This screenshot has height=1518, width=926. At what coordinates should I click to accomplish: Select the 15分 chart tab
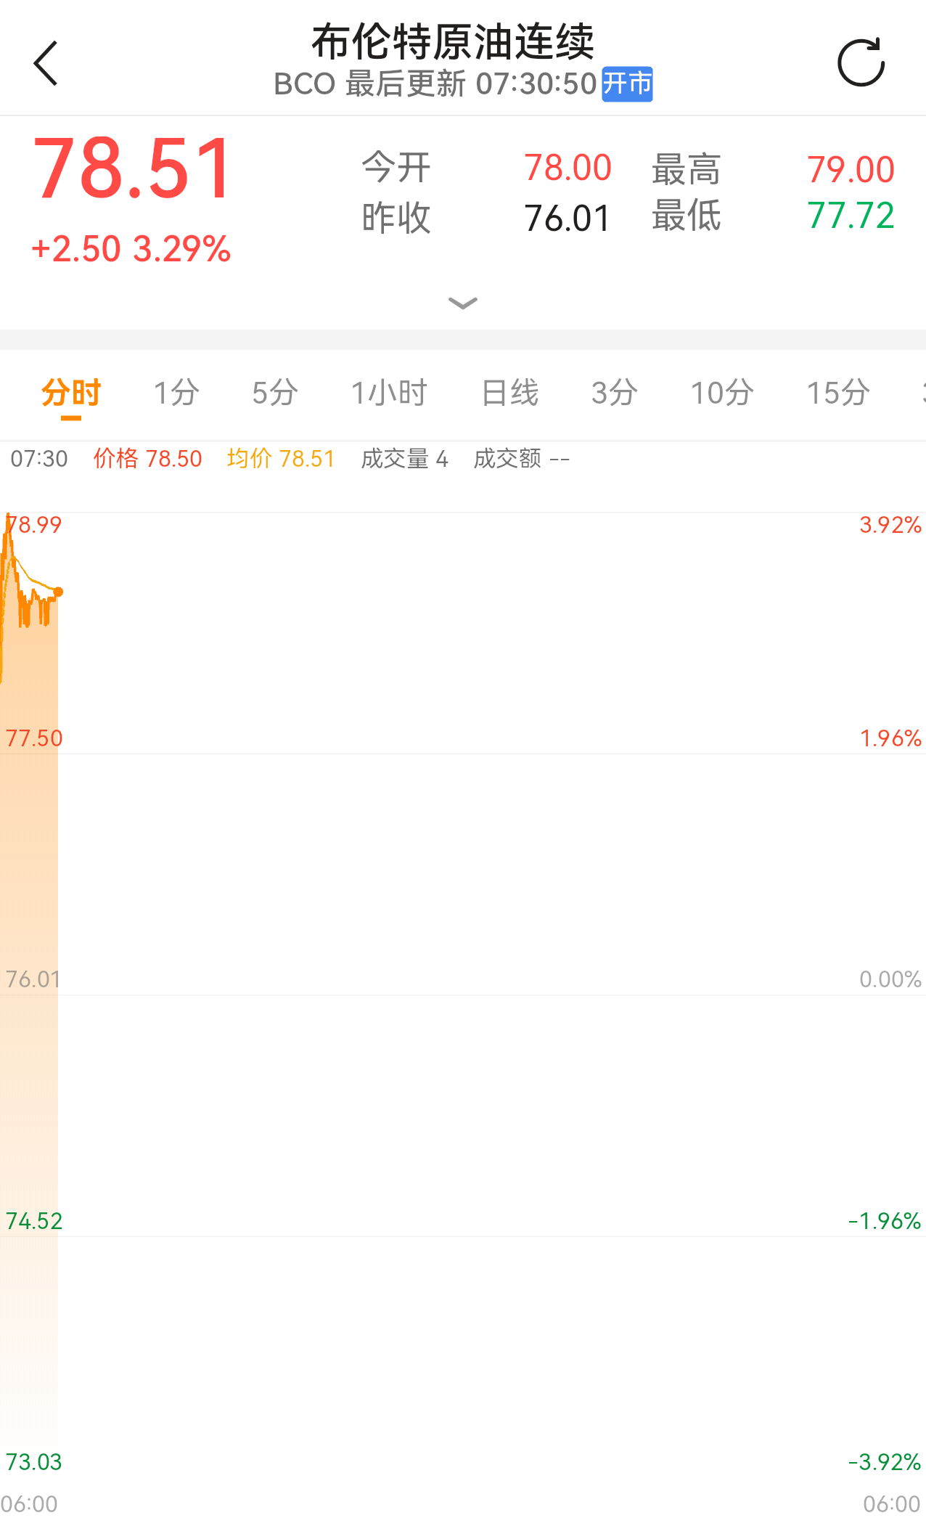tap(838, 393)
